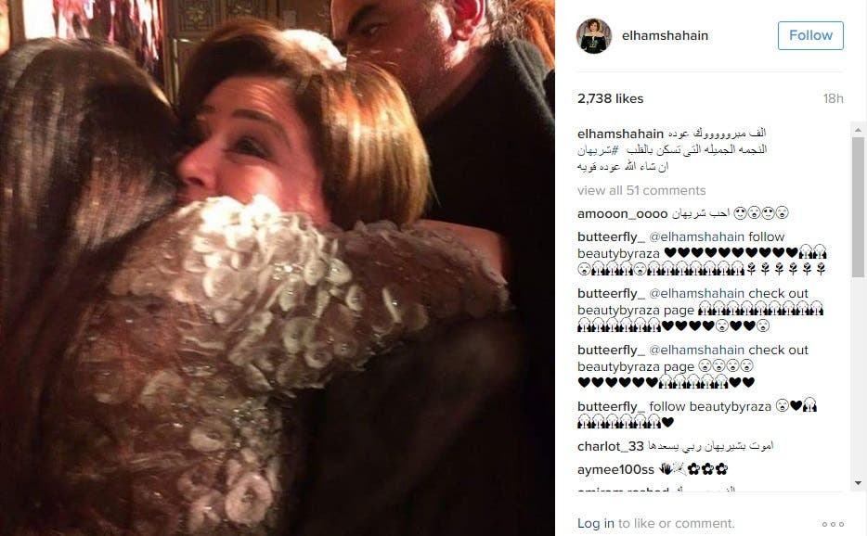Image resolution: width=867 pixels, height=536 pixels.
Task: Expand view all 51 comments
Action: 641,190
